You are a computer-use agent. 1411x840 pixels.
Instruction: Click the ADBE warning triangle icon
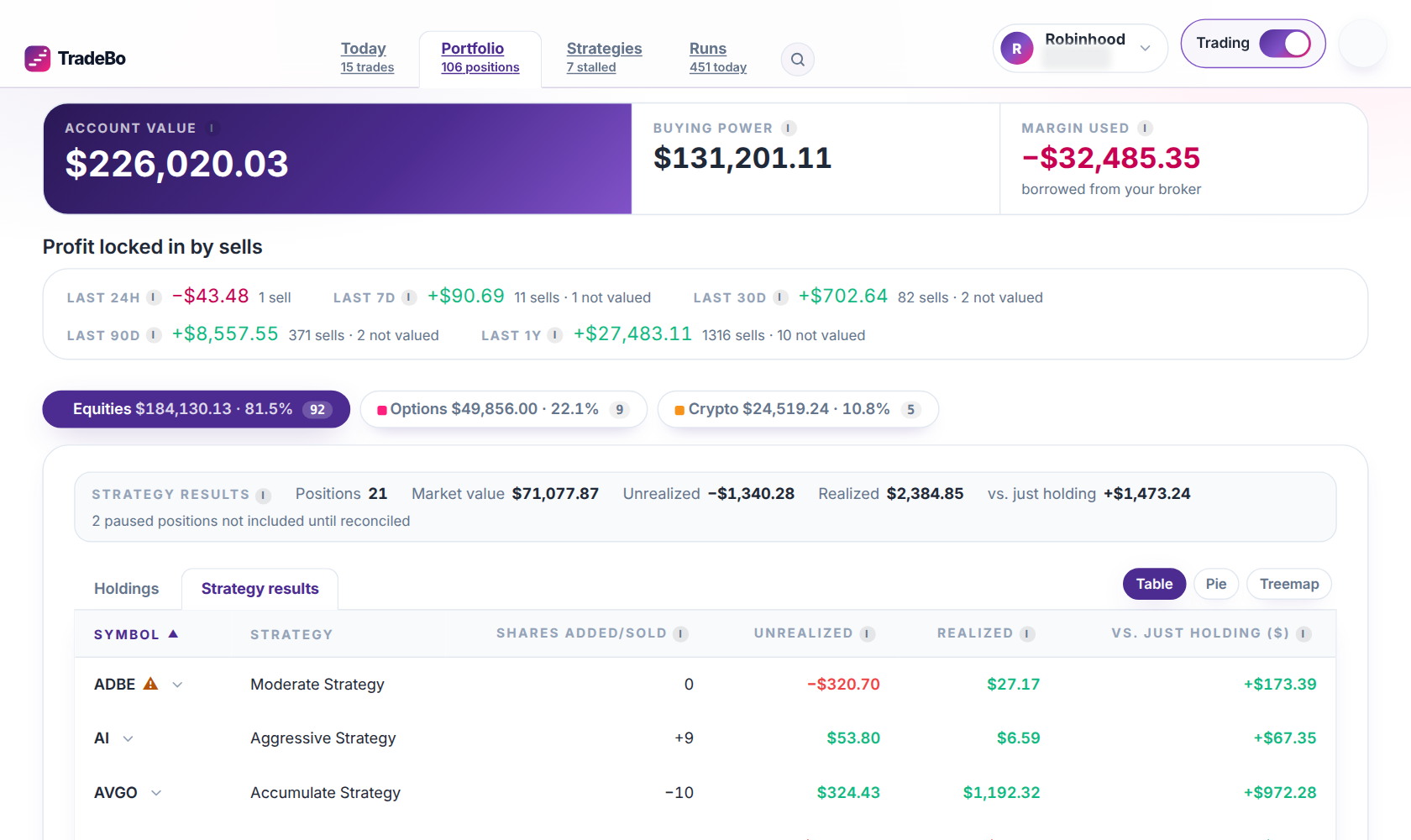[x=151, y=684]
